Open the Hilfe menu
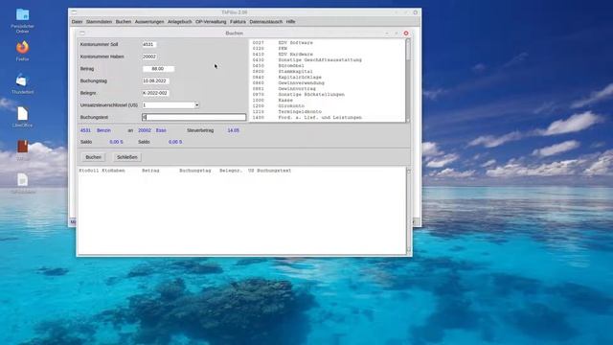Image resolution: width=613 pixels, height=345 pixels. coord(290,22)
